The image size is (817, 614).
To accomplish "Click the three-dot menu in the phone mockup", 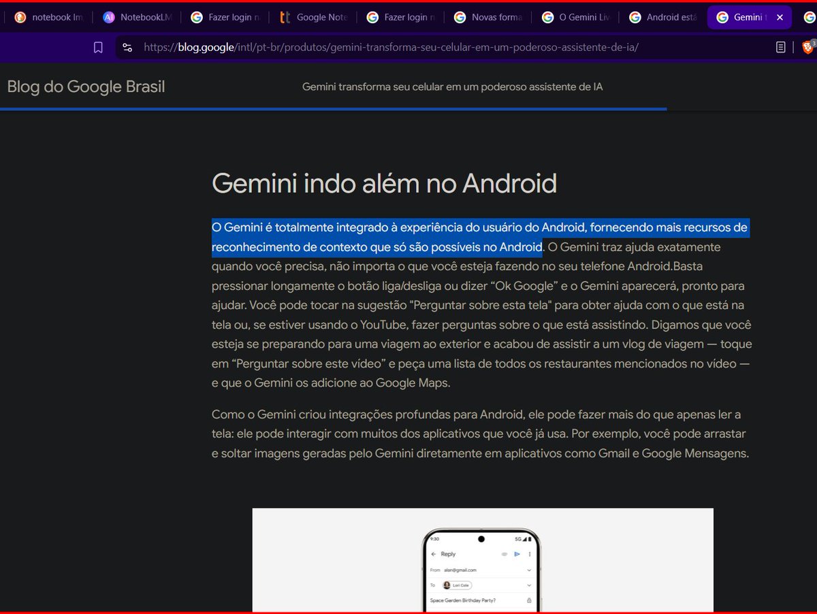I will 530,554.
